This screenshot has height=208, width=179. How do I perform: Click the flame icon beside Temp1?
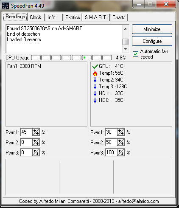[x=95, y=73]
